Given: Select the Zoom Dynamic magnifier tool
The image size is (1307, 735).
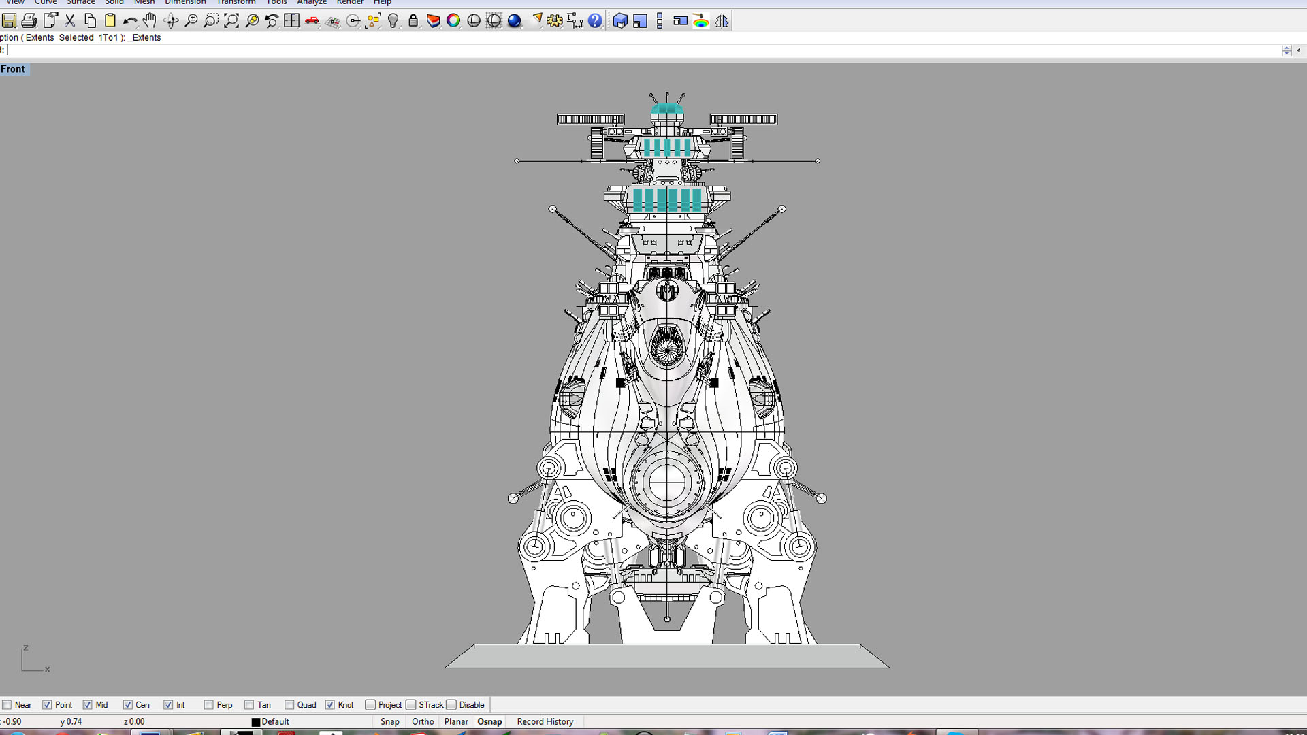Looking at the screenshot, I should pyautogui.click(x=191, y=21).
